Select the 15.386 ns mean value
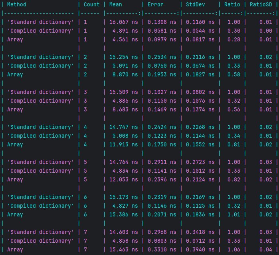The height and width of the screenshot is (255, 279). [x=123, y=214]
